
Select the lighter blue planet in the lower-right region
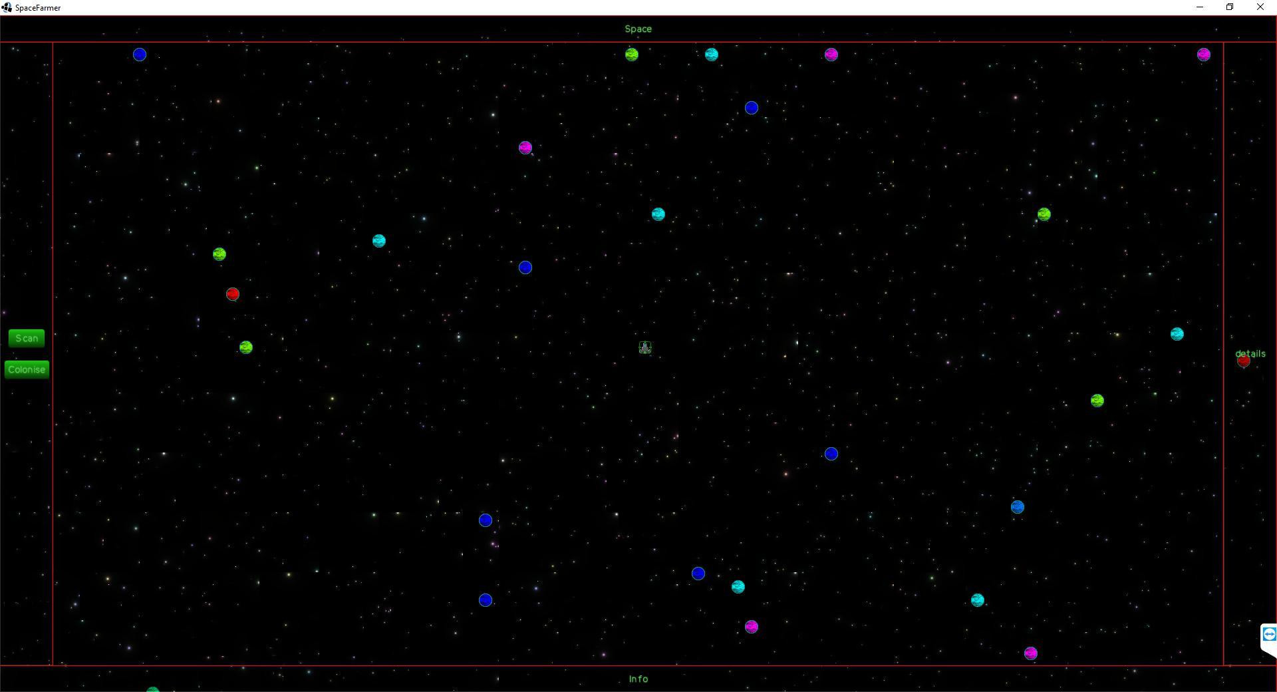(x=1018, y=507)
